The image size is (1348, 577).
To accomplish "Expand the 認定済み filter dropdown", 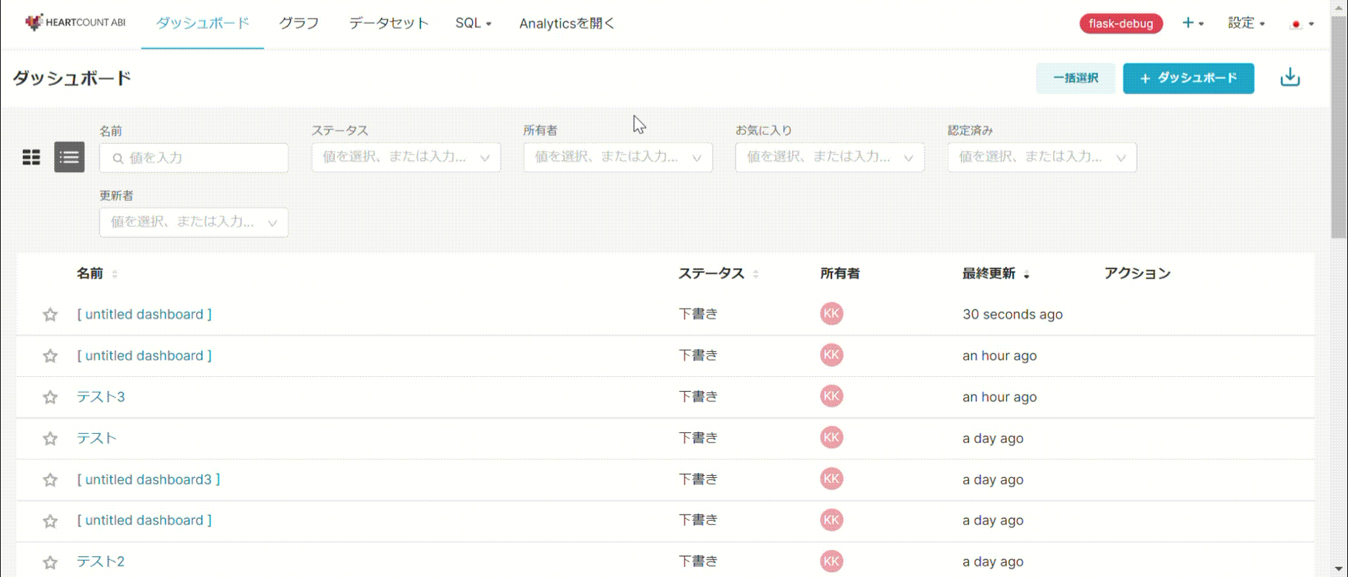I will [x=1042, y=157].
